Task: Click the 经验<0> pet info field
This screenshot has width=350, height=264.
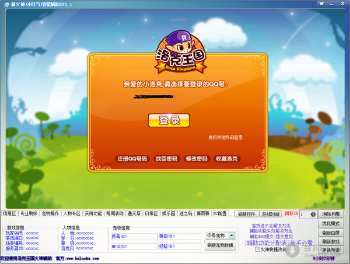Action: 180,247
